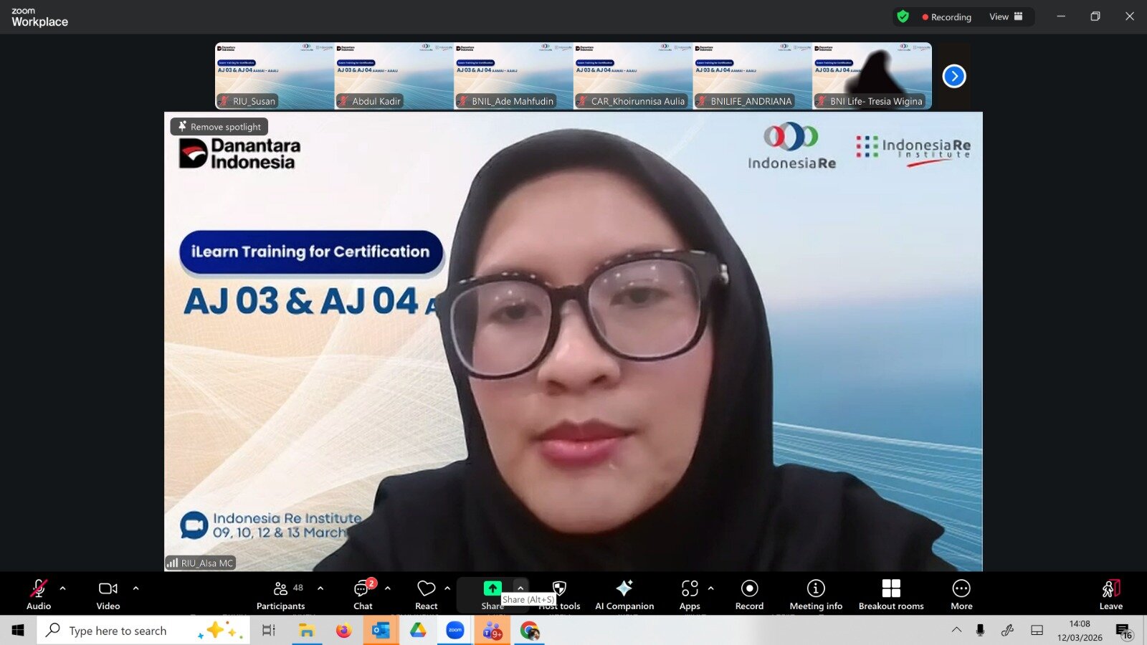
Task: Open Breakout rooms
Action: 890,594
